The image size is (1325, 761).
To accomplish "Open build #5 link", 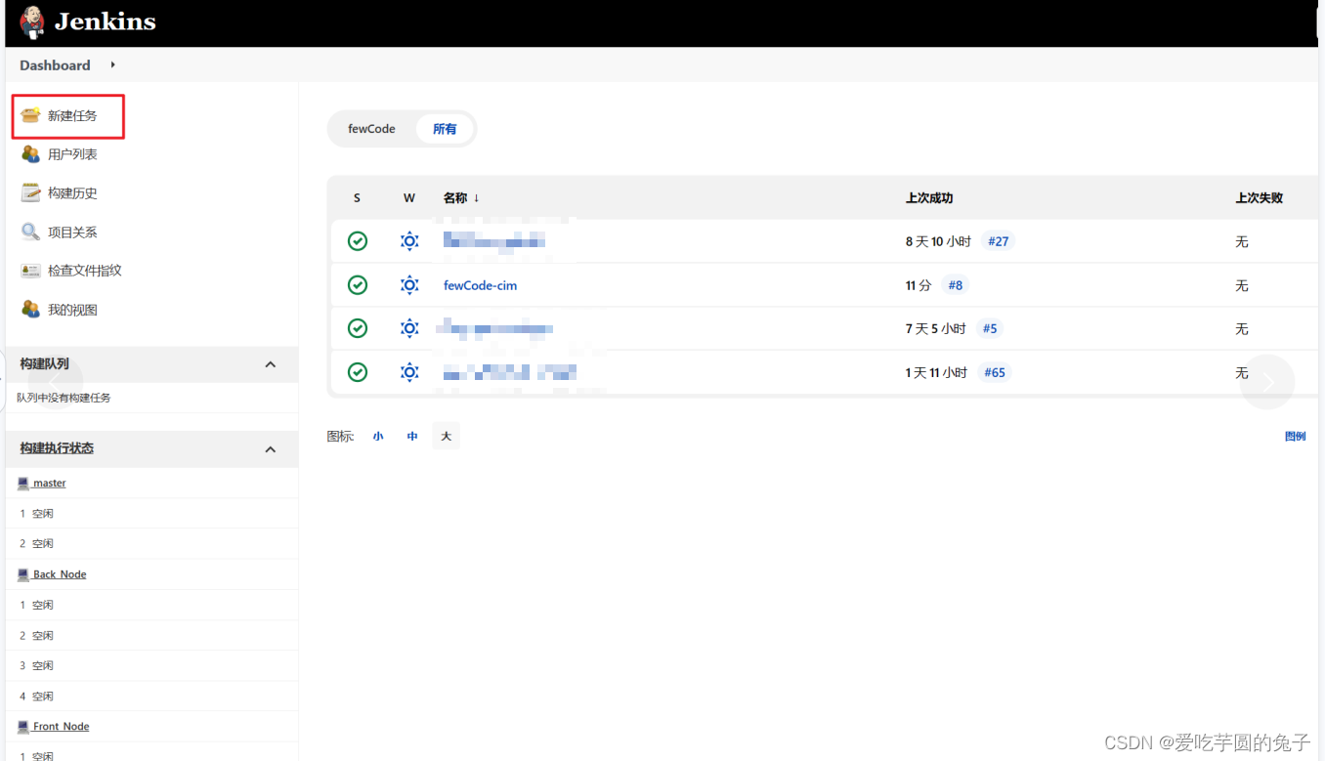I will [x=990, y=328].
